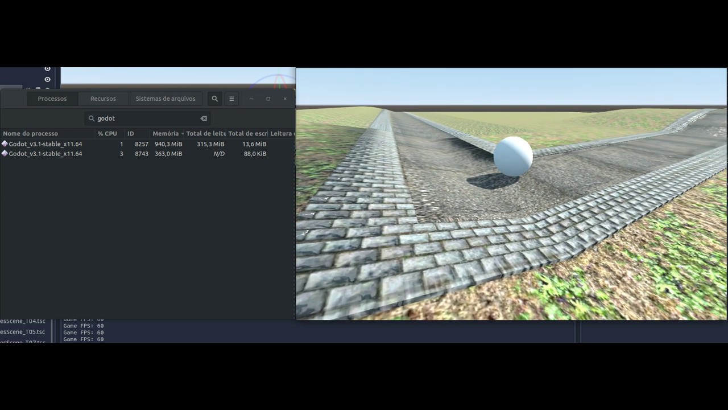Switch to the Recursos tab
This screenshot has width=728, height=410.
pyautogui.click(x=103, y=99)
